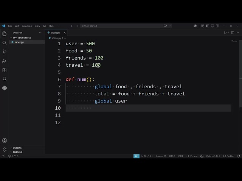
Task: Navigate back with the left arrow
Action: point(72,26)
